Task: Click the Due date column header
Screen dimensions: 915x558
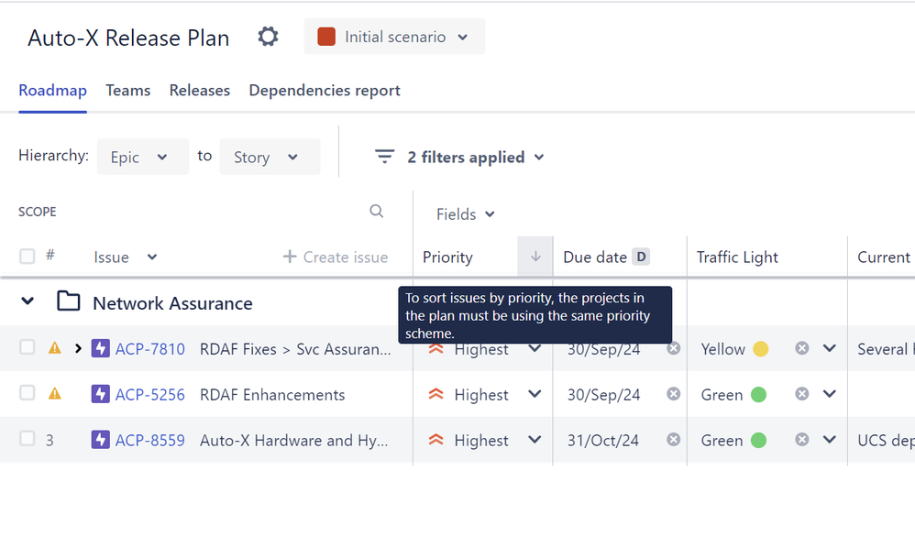Action: tap(595, 257)
